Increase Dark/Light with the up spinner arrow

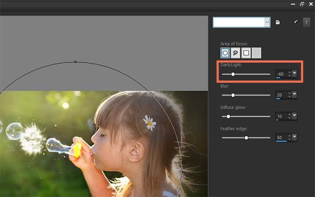[x=290, y=72]
